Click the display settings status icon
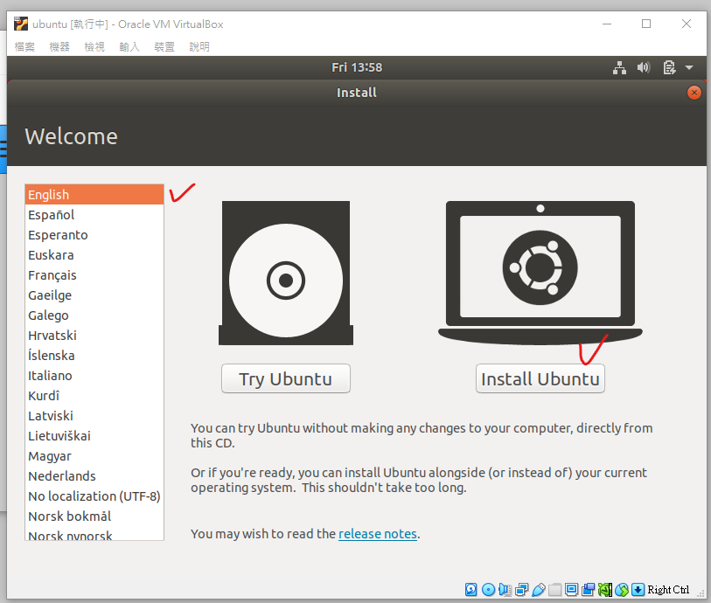 (571, 589)
